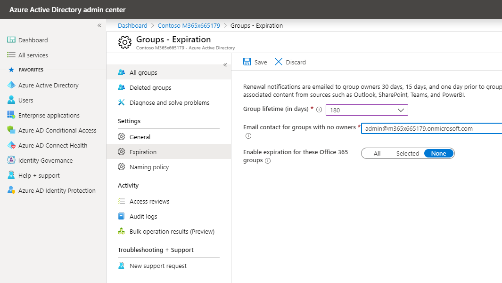Open Access reviews menu item

tap(169, 201)
